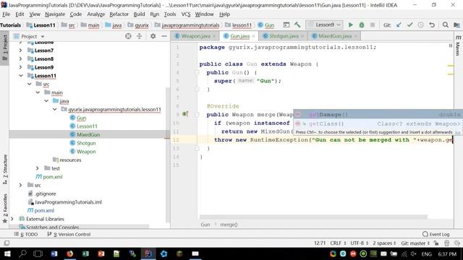Change UTF-8 file encoding

click(359, 243)
